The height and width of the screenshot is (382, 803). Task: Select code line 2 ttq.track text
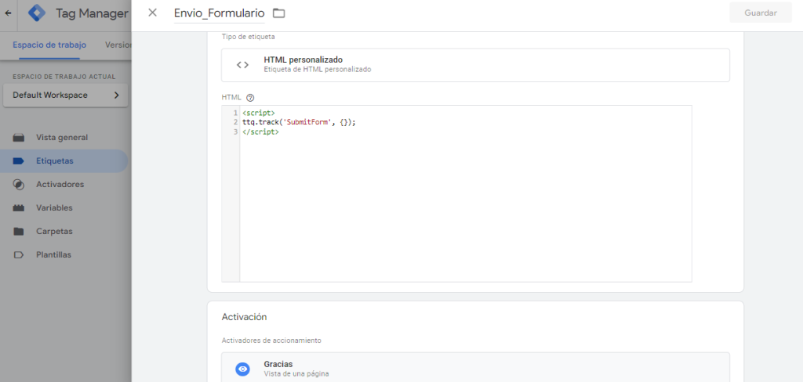tap(299, 122)
